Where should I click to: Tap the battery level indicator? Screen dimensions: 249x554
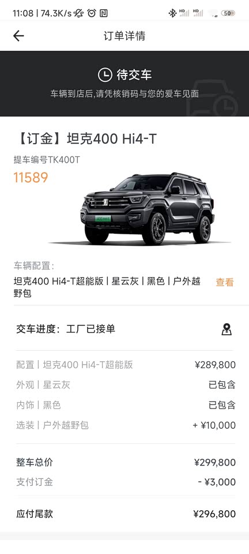[228, 13]
